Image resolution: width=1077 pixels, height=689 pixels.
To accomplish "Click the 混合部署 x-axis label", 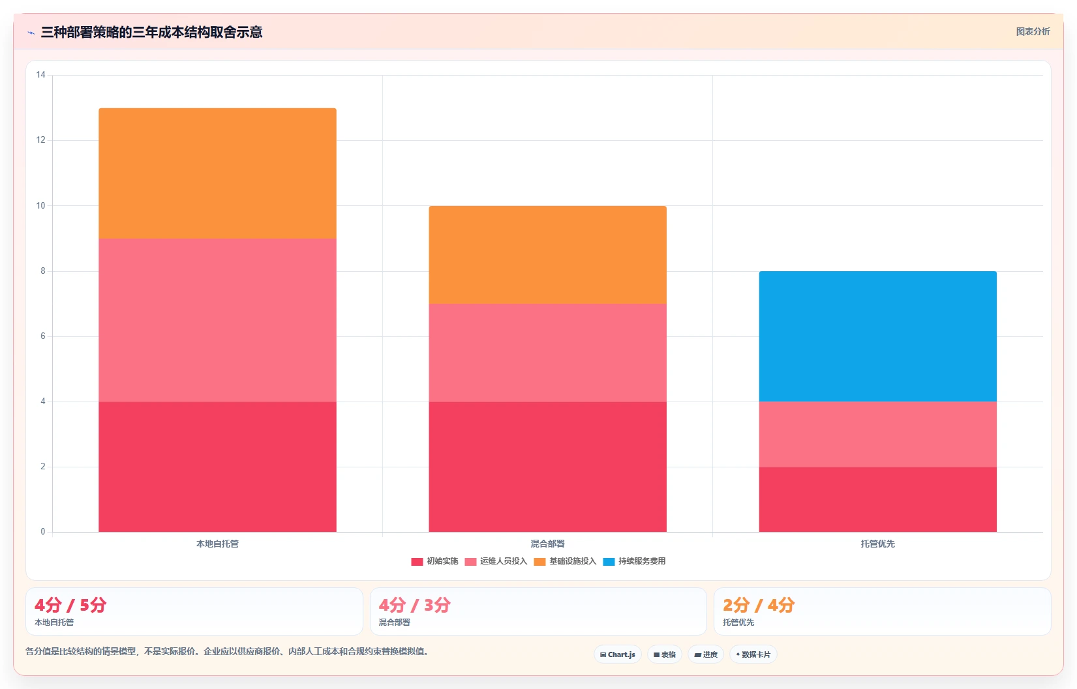I will 547,544.
